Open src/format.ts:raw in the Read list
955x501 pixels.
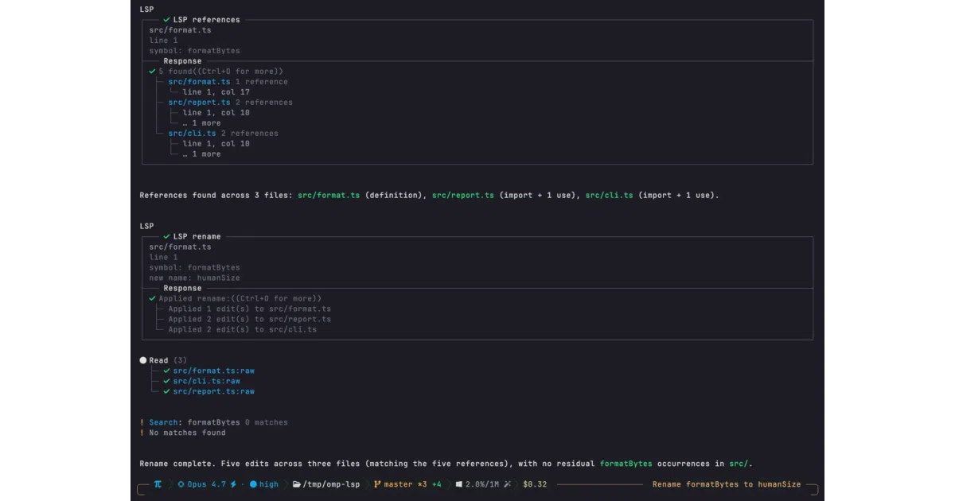[214, 371]
